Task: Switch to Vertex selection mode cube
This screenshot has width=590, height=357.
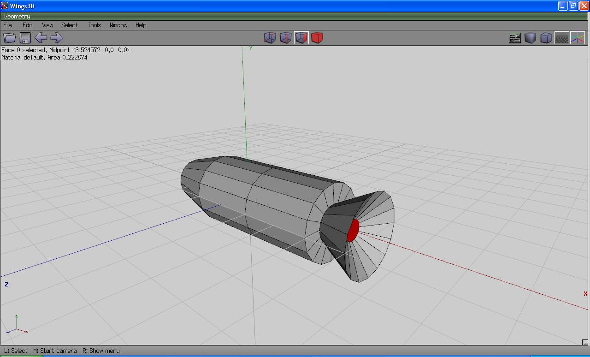Action: (x=270, y=38)
